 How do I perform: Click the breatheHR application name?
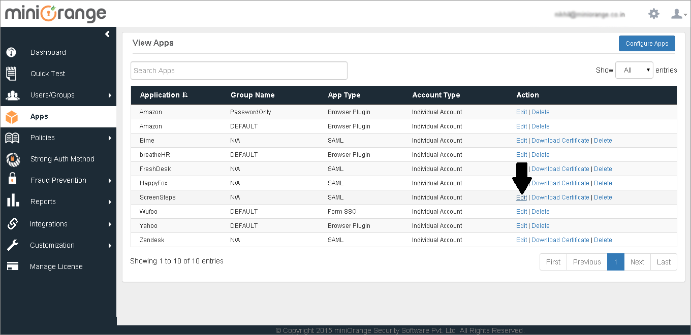pyautogui.click(x=155, y=155)
